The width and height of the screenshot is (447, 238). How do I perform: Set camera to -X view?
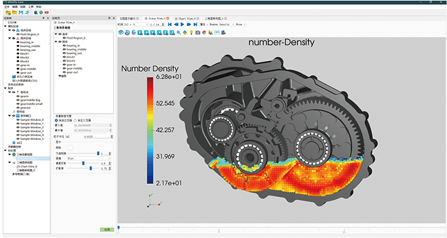point(146,33)
